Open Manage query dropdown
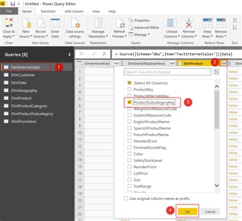Viewport: 242px width, 221px height. tap(139, 35)
